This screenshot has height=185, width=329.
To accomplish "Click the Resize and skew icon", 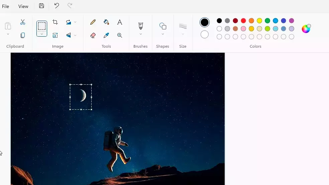I will 55,35.
